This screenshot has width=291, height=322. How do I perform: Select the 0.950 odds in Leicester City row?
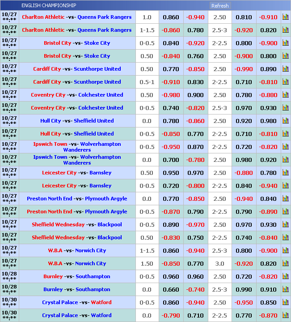tap(171, 173)
